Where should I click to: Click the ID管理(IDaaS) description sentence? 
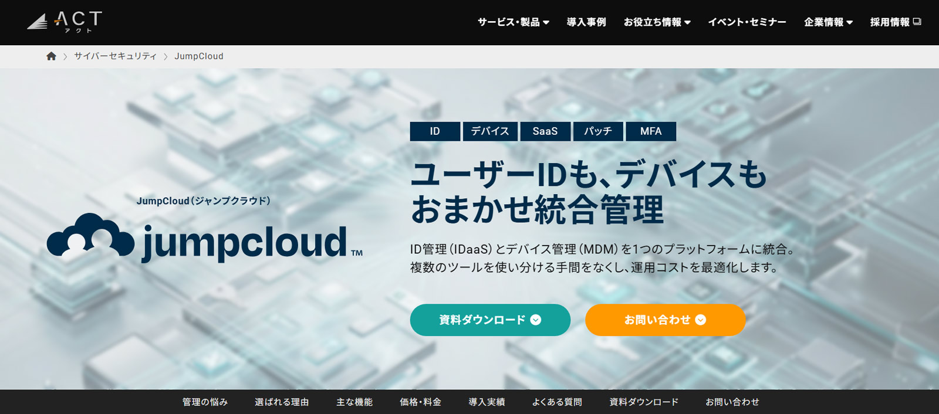(x=603, y=249)
